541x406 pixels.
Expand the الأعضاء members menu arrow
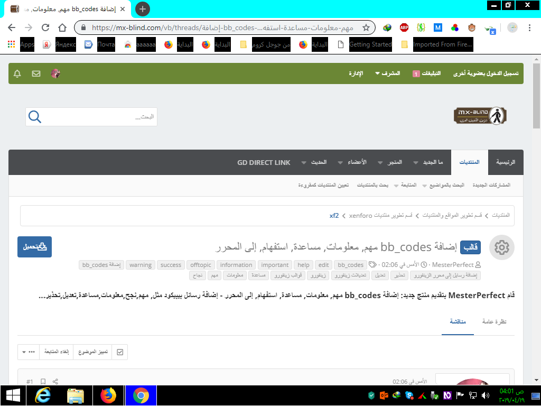coord(341,162)
